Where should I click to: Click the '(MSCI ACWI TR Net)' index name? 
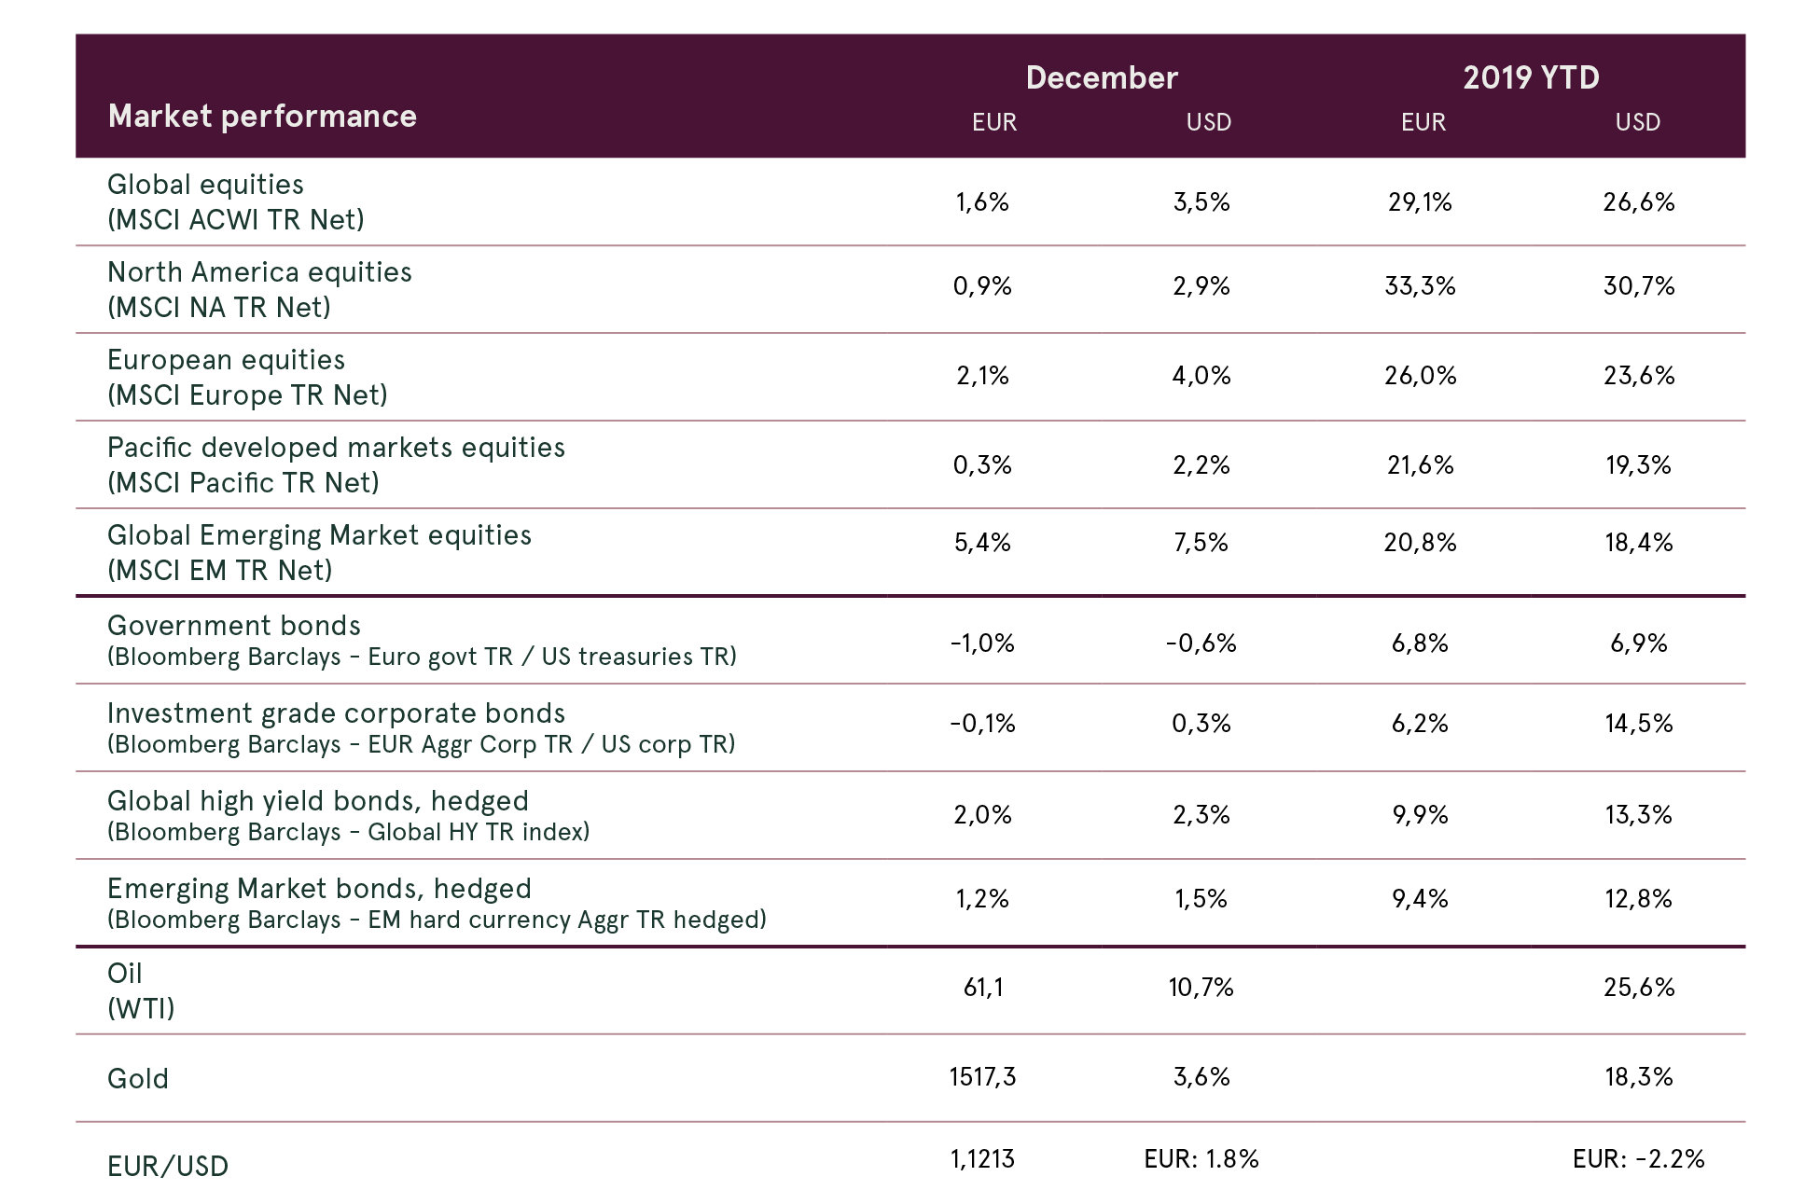[236, 220]
